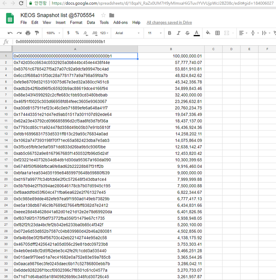Format cell as currency

coord(68,33)
